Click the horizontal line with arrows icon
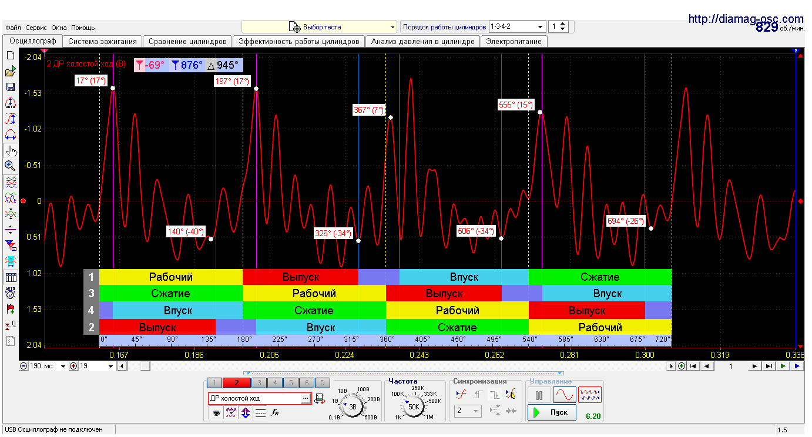812x437 pixels. tap(10, 230)
